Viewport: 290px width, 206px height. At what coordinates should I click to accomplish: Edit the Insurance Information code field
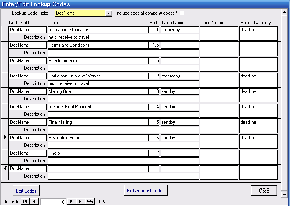pyautogui.click(x=97, y=30)
